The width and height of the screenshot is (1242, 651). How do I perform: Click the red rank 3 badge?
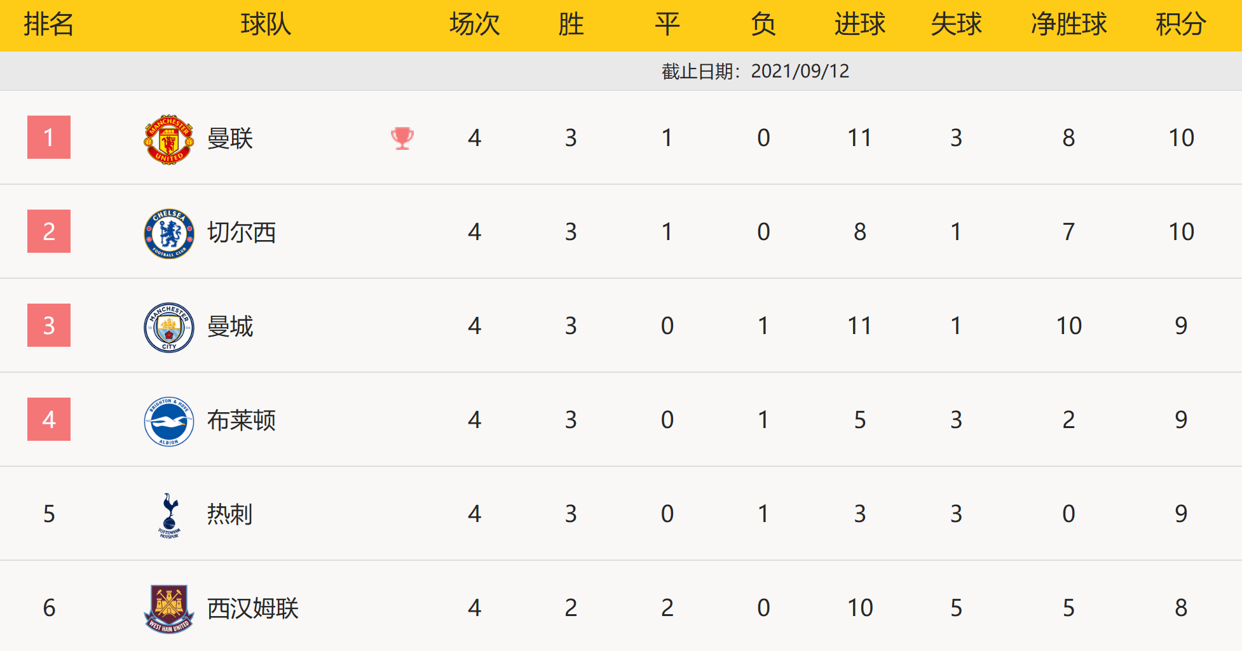(x=49, y=325)
